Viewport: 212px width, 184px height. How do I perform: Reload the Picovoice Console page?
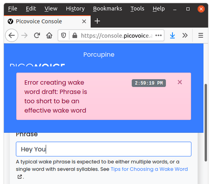click(x=37, y=36)
